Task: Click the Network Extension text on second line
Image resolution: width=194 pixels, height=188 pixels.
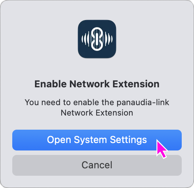Action: coord(97,113)
